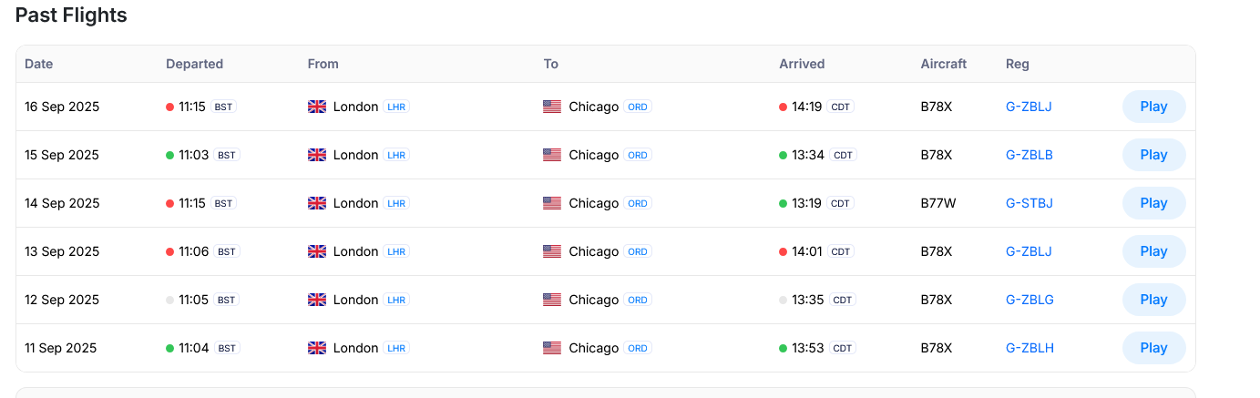Click the Aircraft column header
Image resolution: width=1260 pixels, height=398 pixels.
pos(943,64)
